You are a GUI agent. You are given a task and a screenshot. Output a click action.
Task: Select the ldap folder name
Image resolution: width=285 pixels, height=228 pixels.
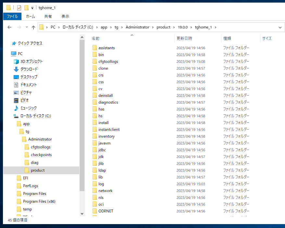click(102, 170)
